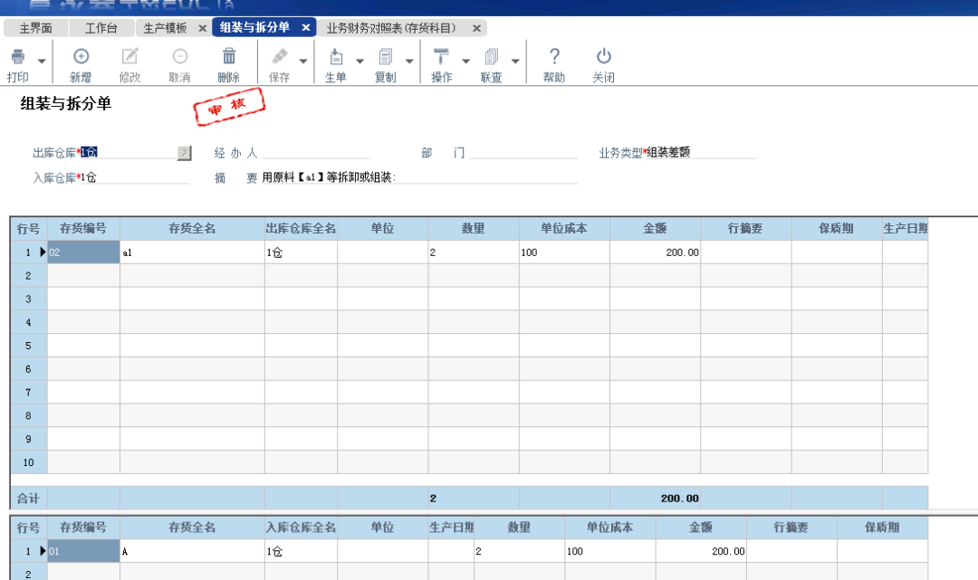Click the 修改 (Modify) icon

pyautogui.click(x=130, y=57)
